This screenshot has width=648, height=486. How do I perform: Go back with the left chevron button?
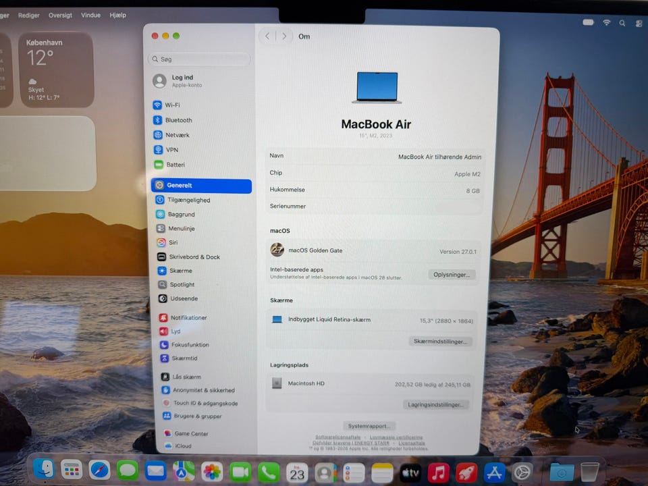pos(267,36)
